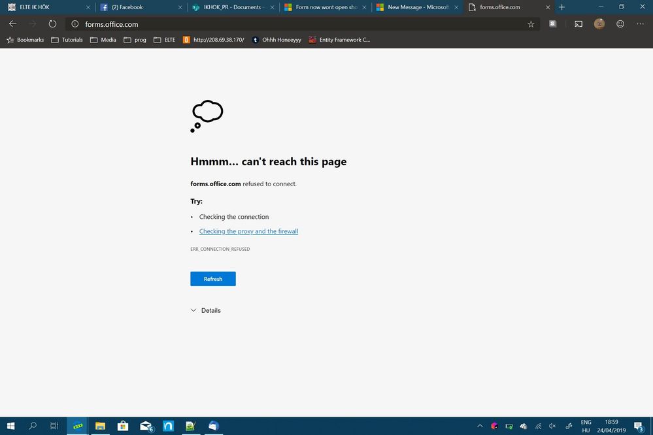Screen dimensions: 653x435
Task: Send feedback with the smiley icon
Action: pyautogui.click(x=620, y=24)
